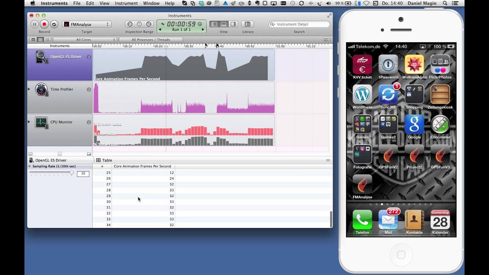Click the sampling rate value field
The height and width of the screenshot is (275, 489).
pos(83,174)
